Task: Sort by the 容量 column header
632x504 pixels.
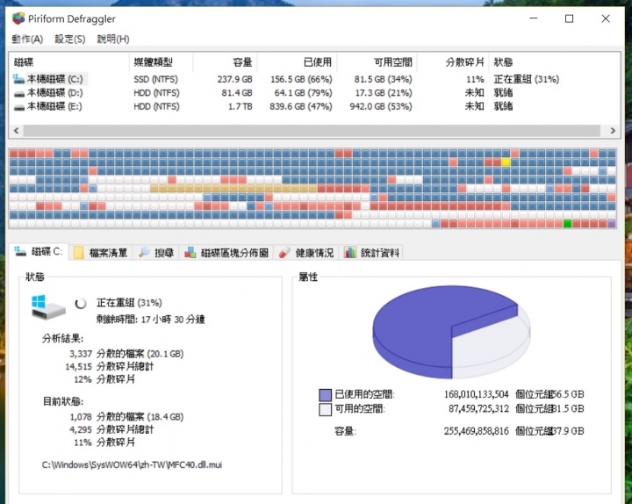Action: coord(225,62)
